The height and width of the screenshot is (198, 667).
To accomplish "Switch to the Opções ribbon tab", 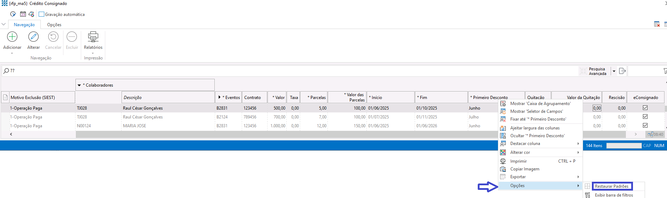I will (54, 25).
